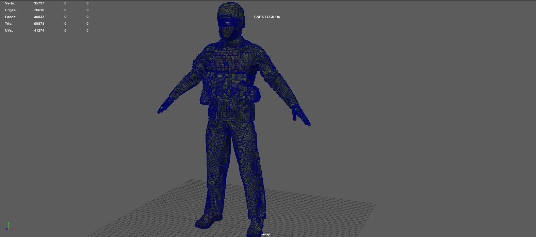536x237 pixels.
Task: Select the soldier's helmet mesh
Action: coord(231,12)
